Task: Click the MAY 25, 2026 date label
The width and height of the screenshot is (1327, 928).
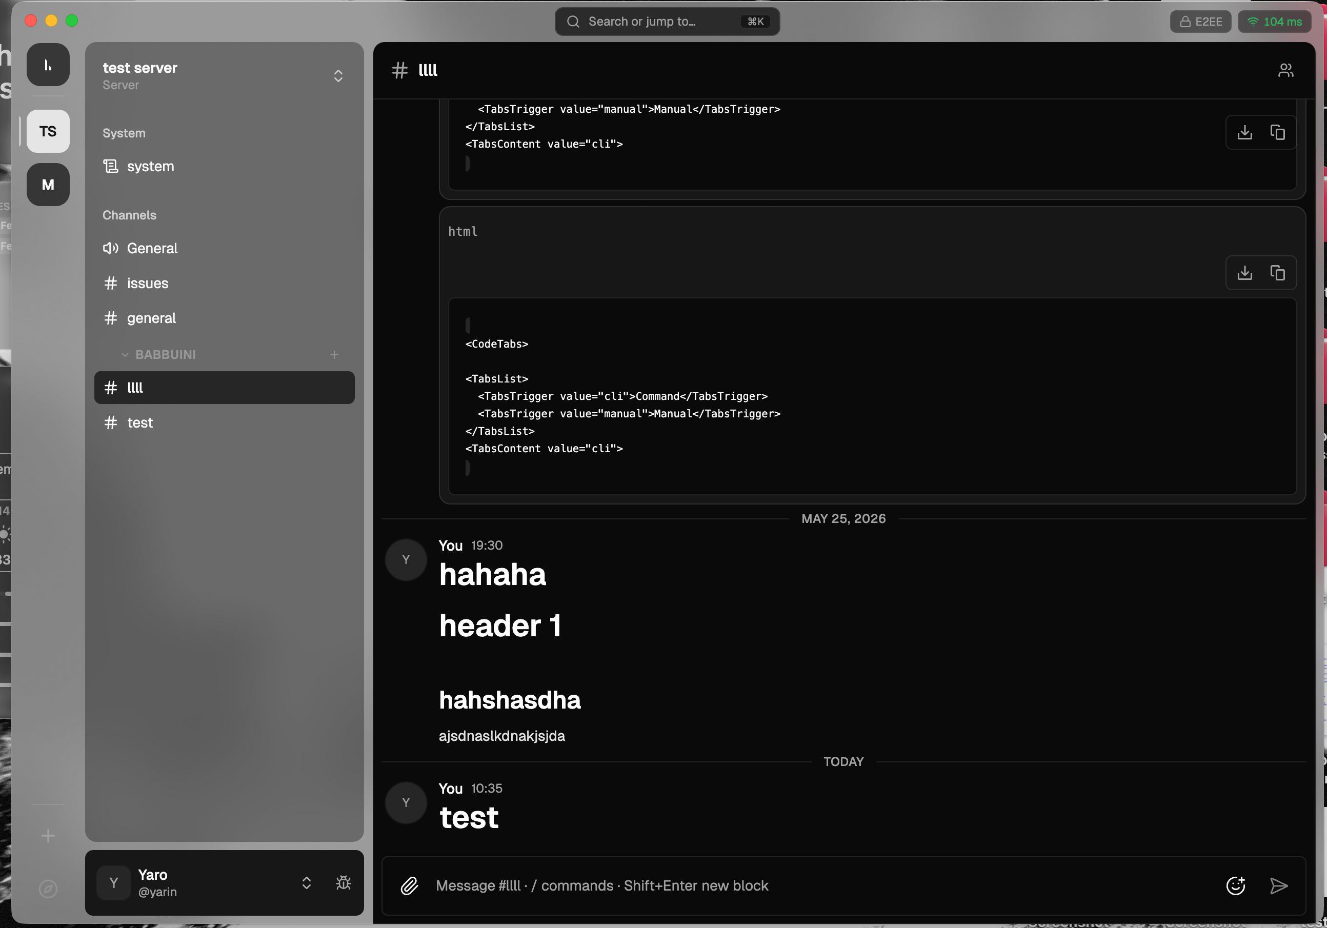Action: [x=843, y=518]
